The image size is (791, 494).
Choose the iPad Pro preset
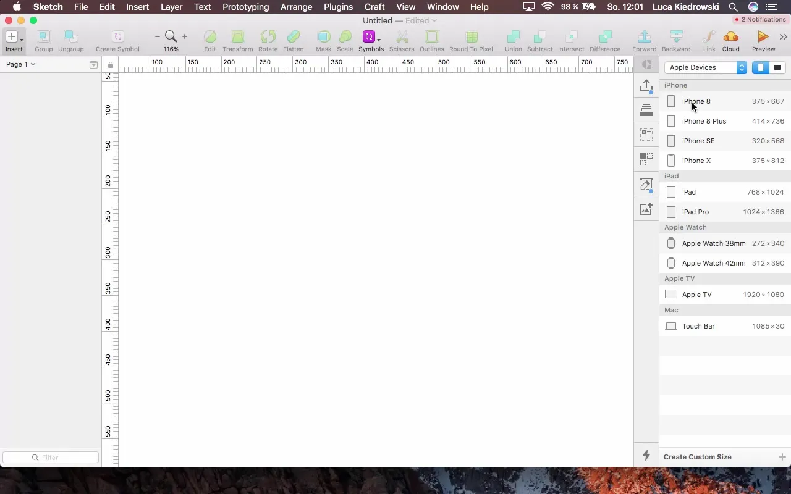(725, 212)
